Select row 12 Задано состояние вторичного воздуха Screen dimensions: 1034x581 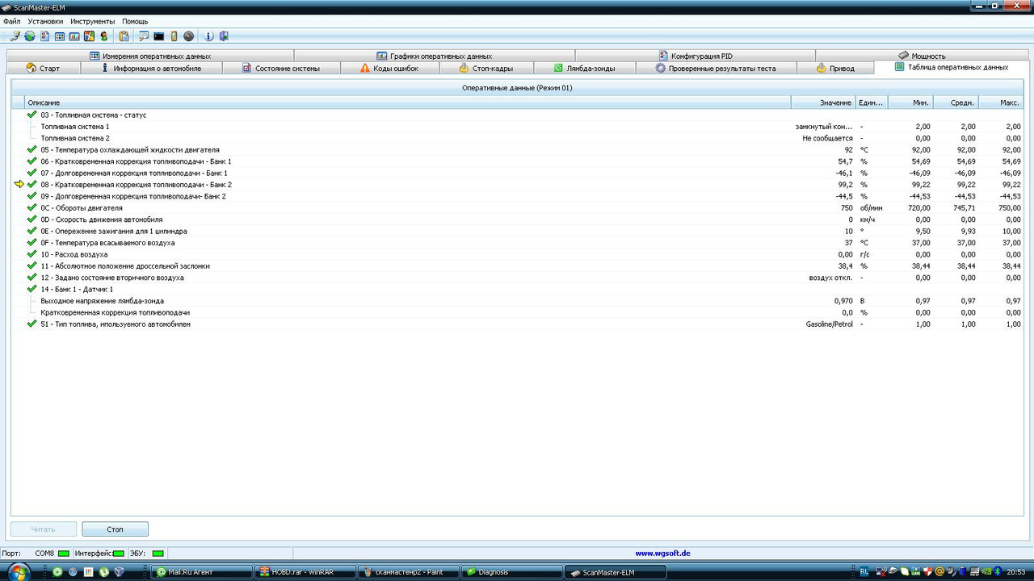[x=517, y=278]
